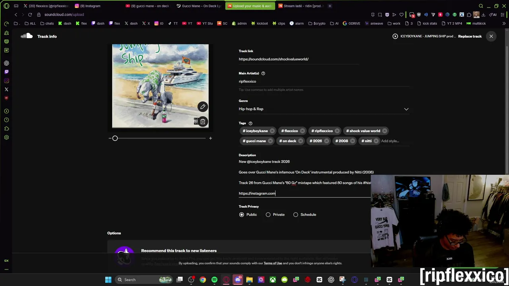
Task: Play the ICEYBOYKANE - JUMPING SHIP preview
Action: pos(395,36)
